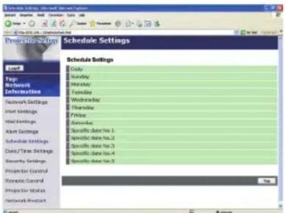Click the green Go button icon

[243, 33]
